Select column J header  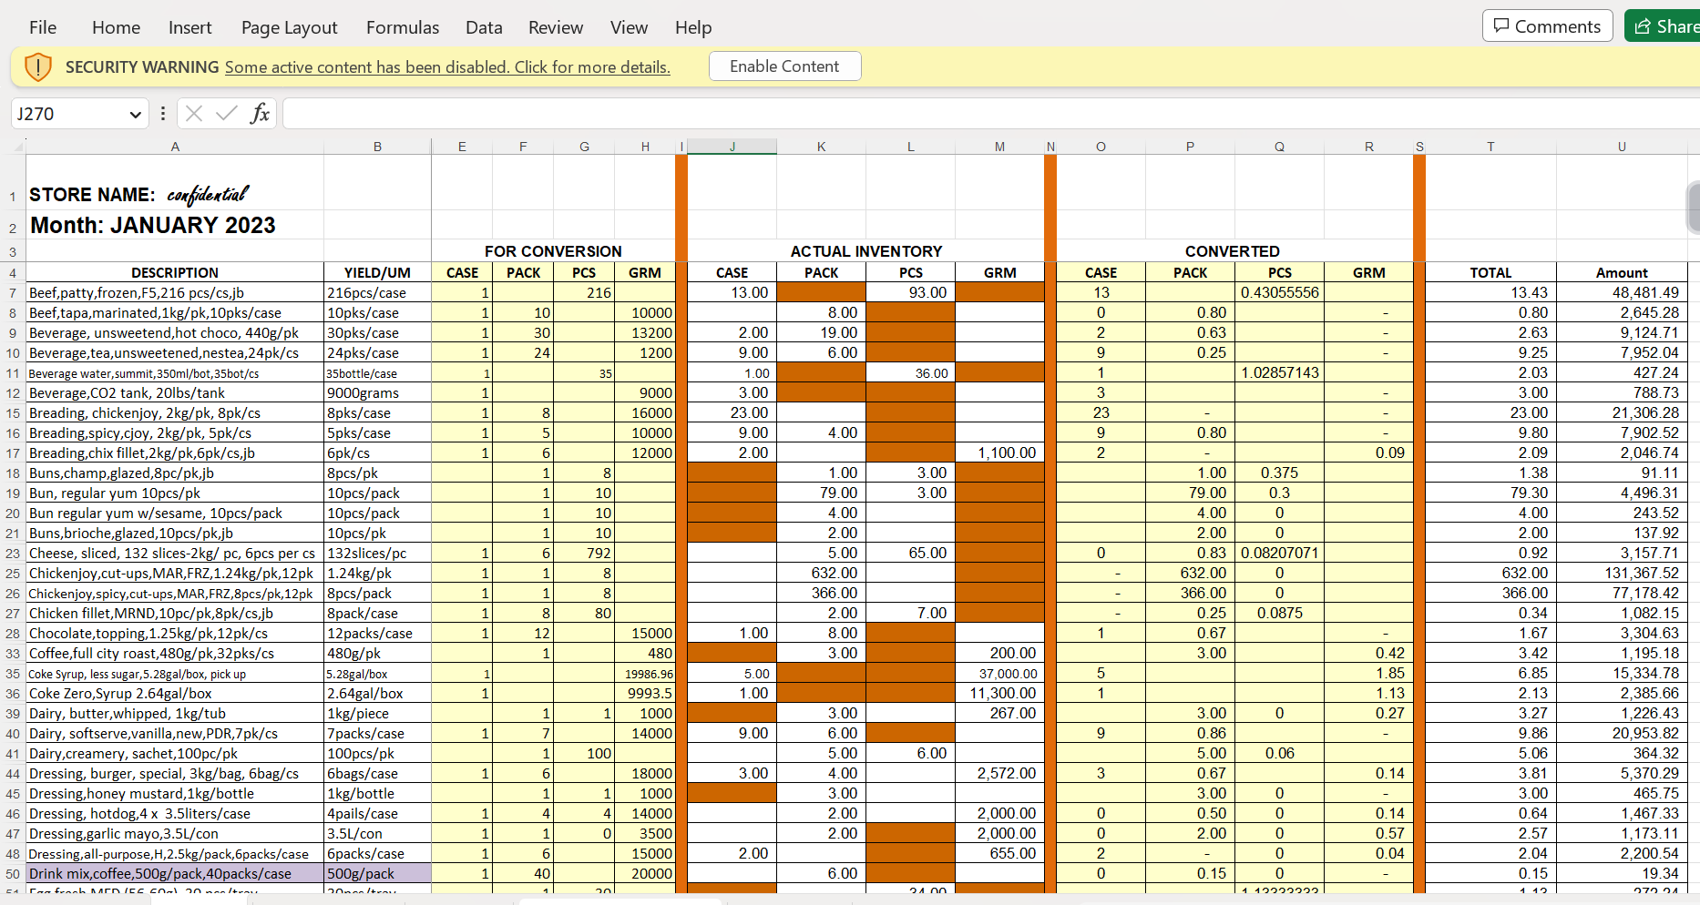[732, 147]
